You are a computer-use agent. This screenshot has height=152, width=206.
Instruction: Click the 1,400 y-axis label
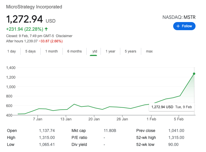[x=11, y=68]
